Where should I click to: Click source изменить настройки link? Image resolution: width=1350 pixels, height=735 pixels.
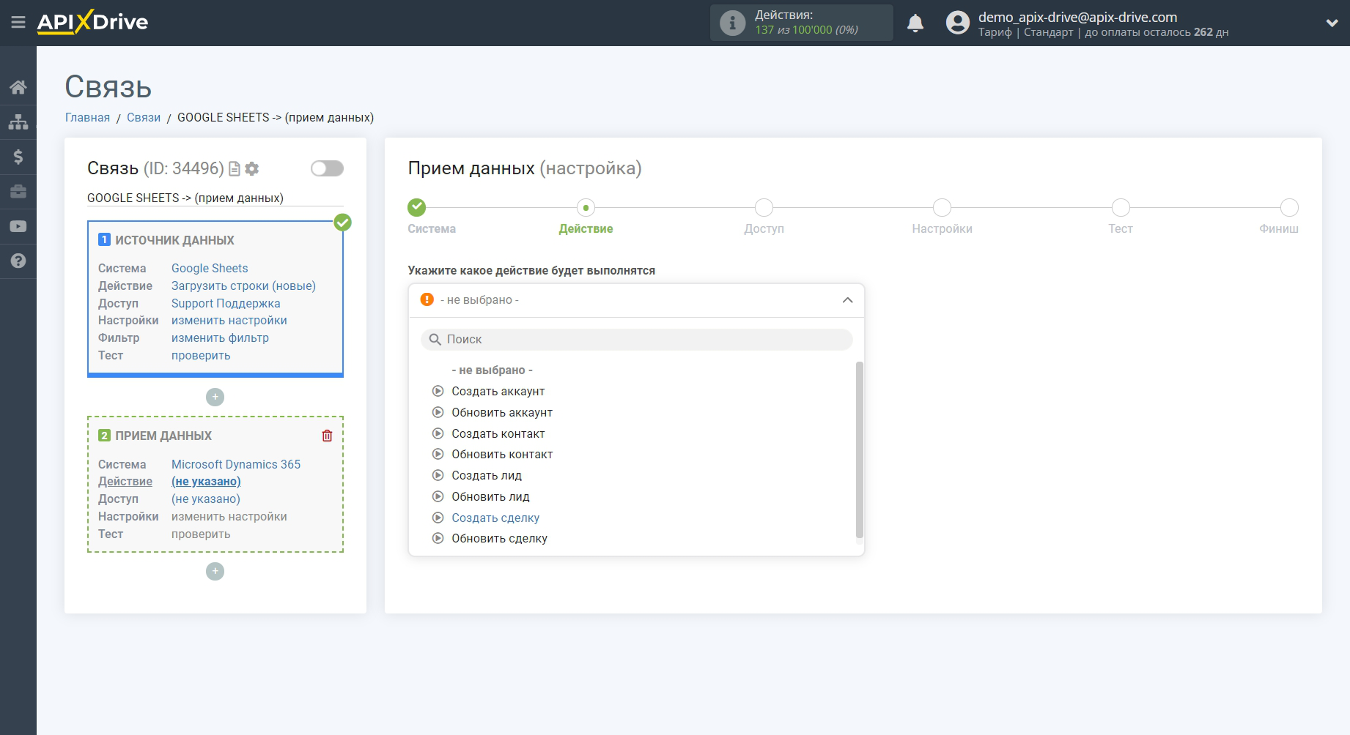229,320
